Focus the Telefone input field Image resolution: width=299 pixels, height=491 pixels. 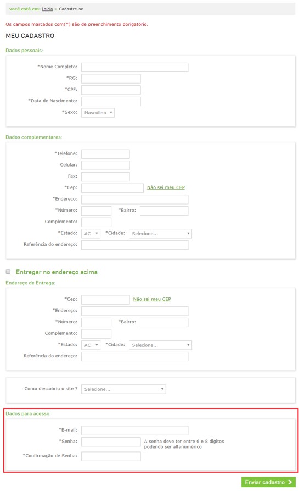point(105,154)
